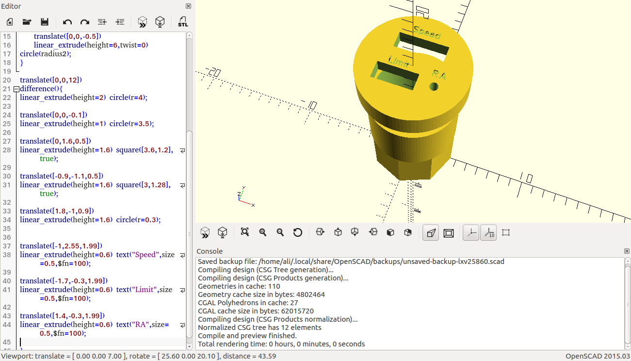Close the Console panel
Viewport: 631px width, 361px height.
pos(626,251)
